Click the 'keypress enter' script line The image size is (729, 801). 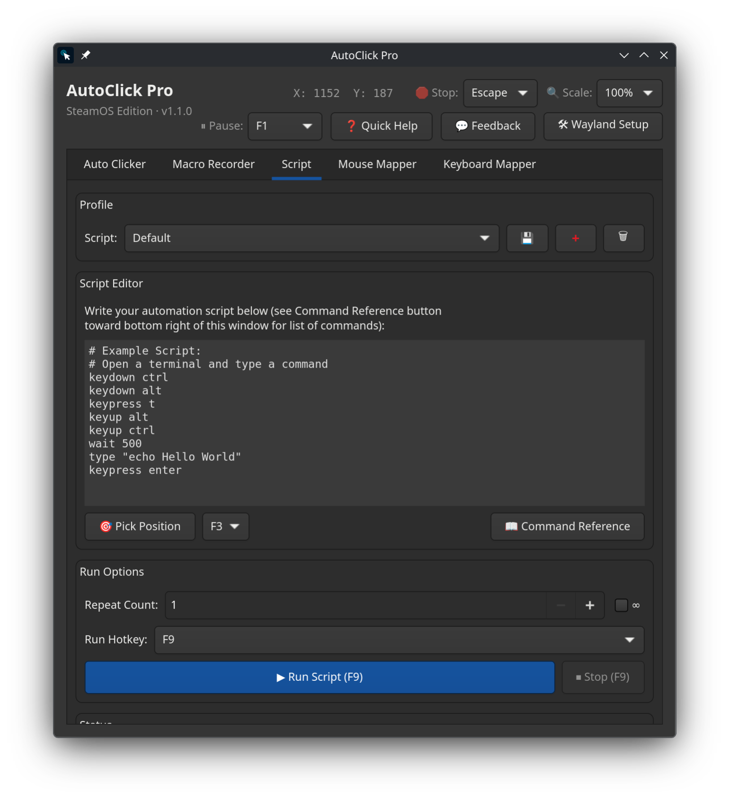[135, 470]
